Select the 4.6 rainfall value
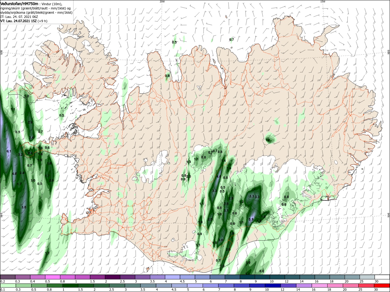 point(218,176)
